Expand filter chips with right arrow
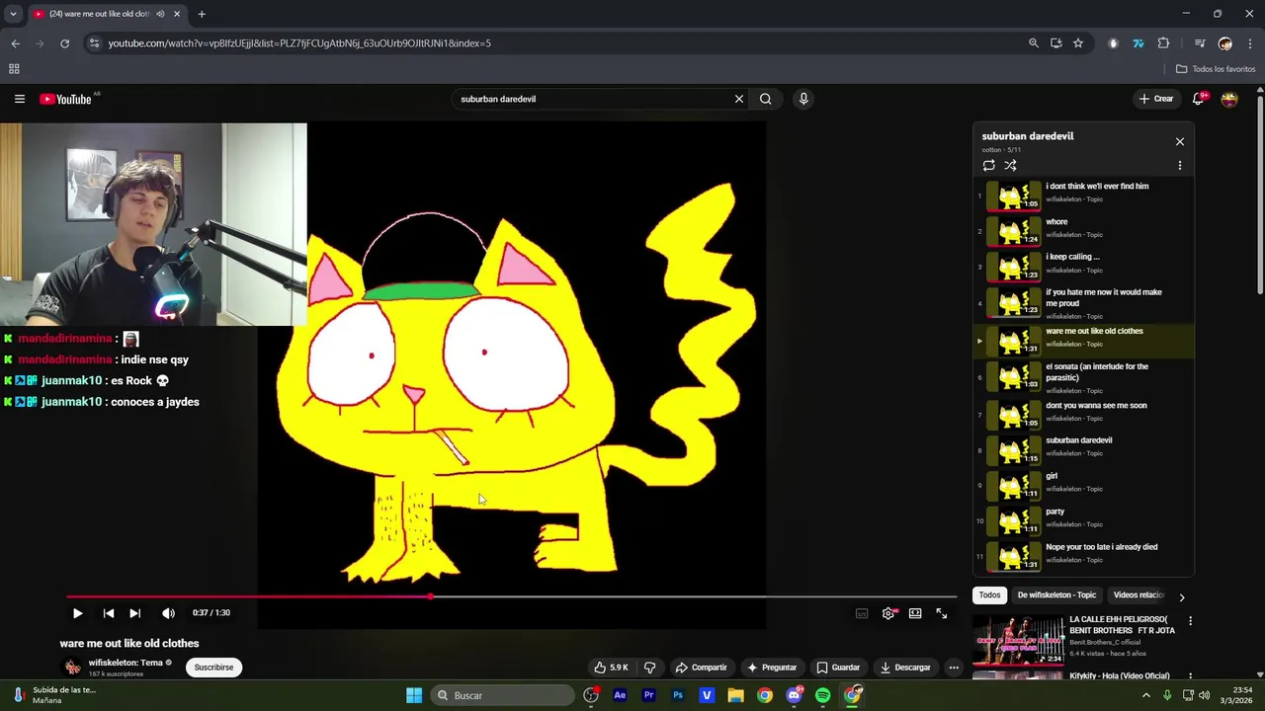The height and width of the screenshot is (711, 1265). click(1181, 596)
